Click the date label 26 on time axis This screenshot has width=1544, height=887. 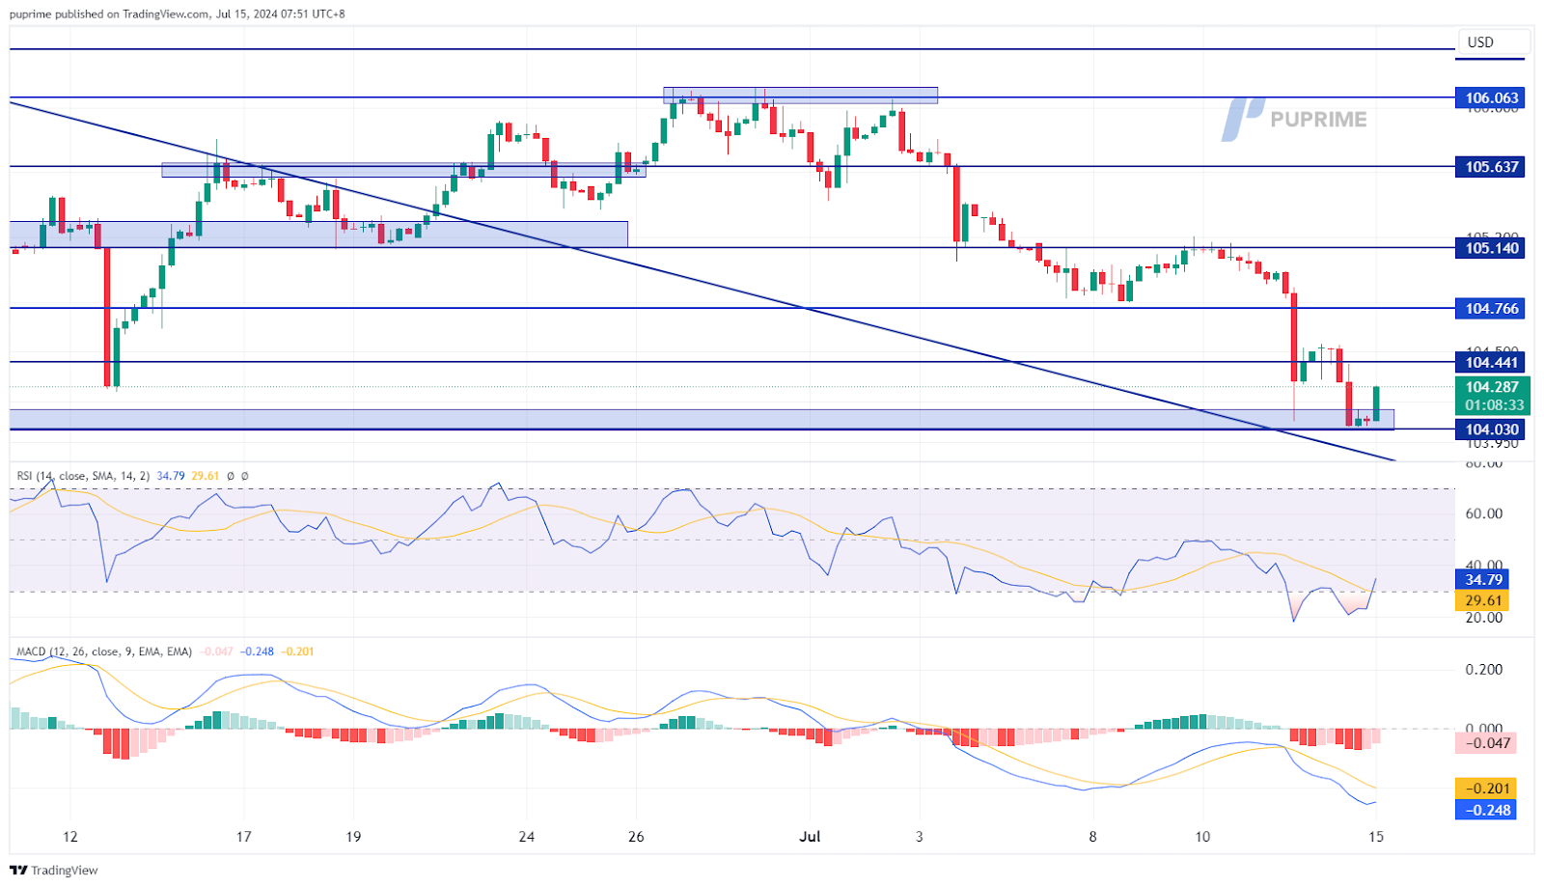[x=636, y=837]
